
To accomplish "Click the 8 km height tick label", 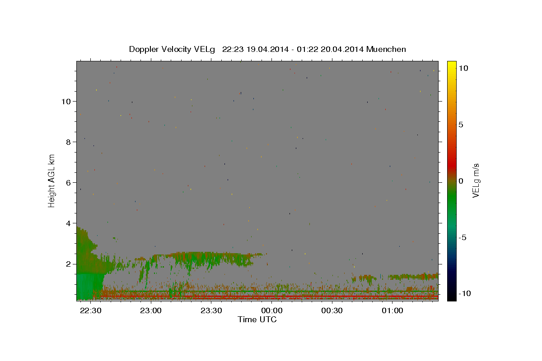I will 68,142.
